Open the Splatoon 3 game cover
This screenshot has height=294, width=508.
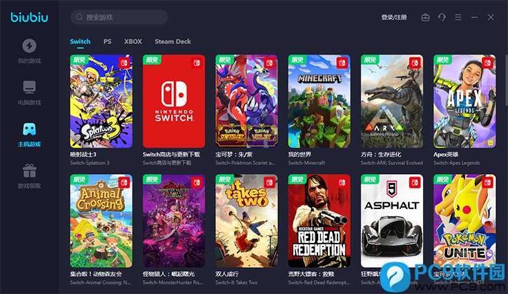101,101
